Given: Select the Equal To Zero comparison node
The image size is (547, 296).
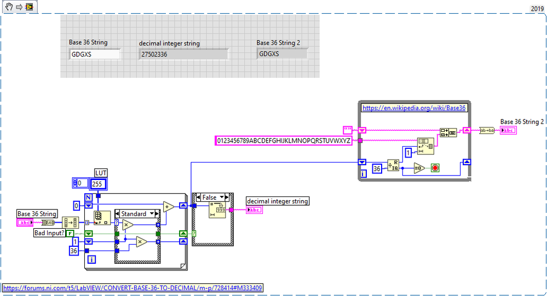Looking at the screenshot, I should [x=419, y=168].
